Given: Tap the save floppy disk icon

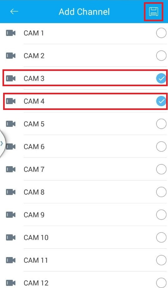Looking at the screenshot, I should pyautogui.click(x=154, y=12).
